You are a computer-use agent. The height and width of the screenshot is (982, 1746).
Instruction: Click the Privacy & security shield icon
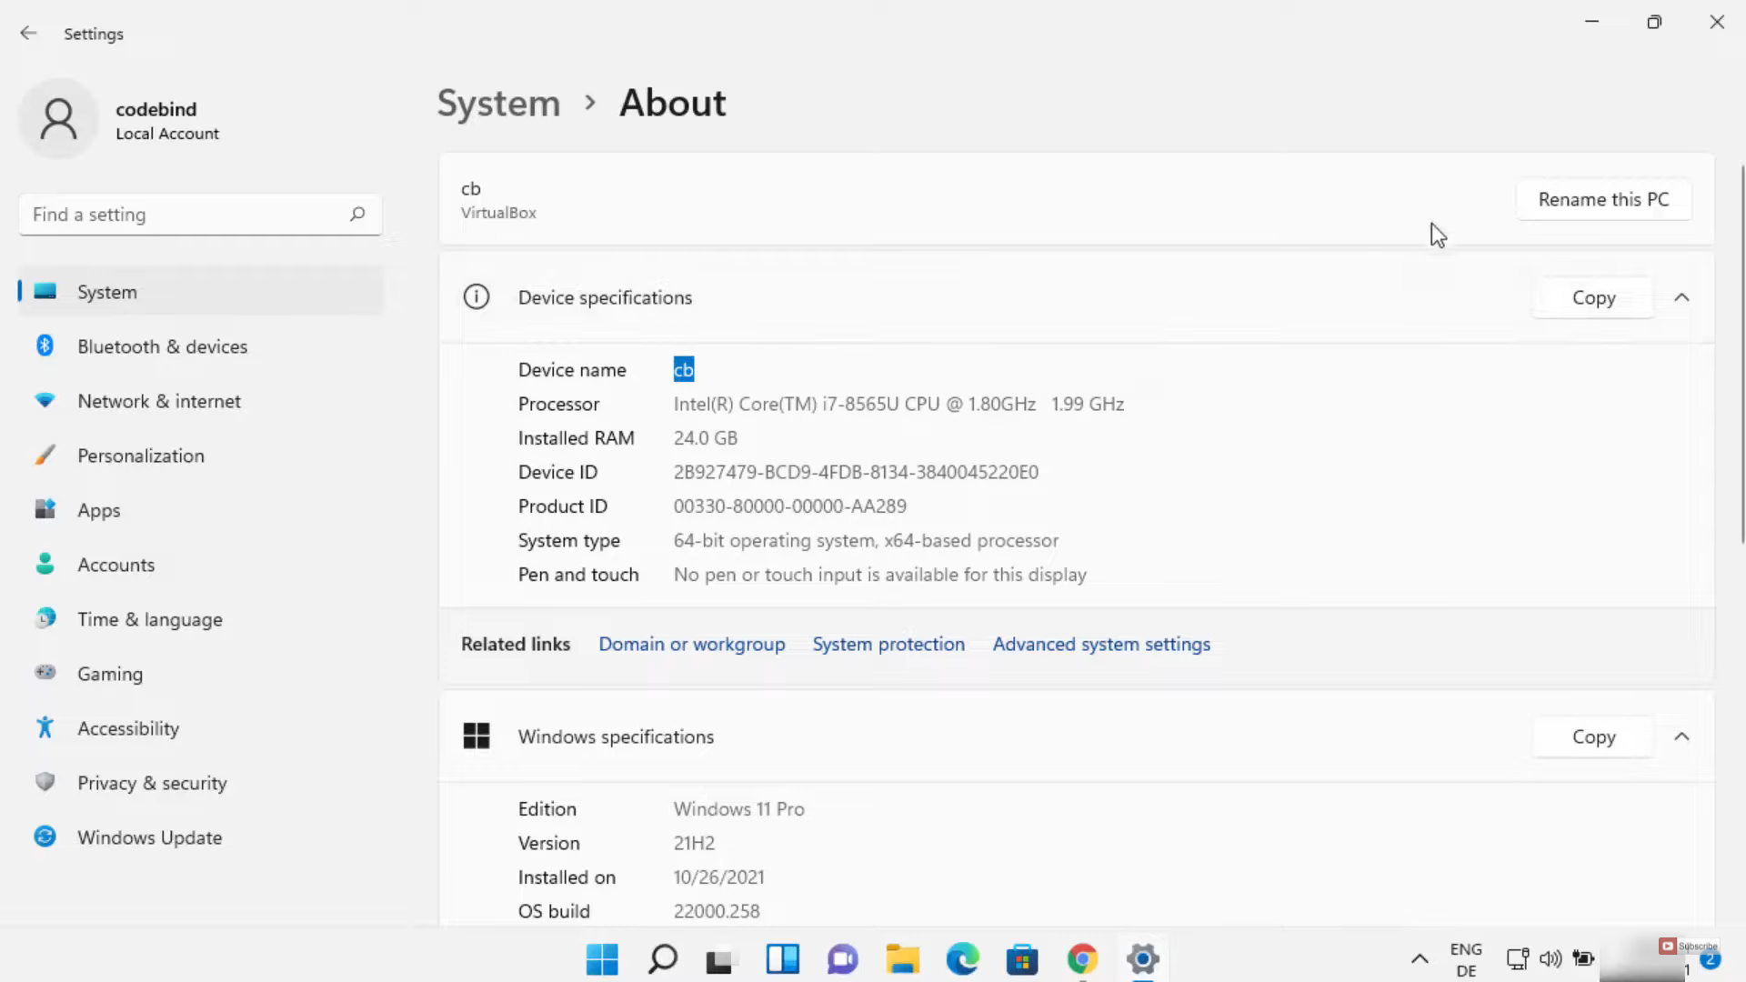coord(45,782)
